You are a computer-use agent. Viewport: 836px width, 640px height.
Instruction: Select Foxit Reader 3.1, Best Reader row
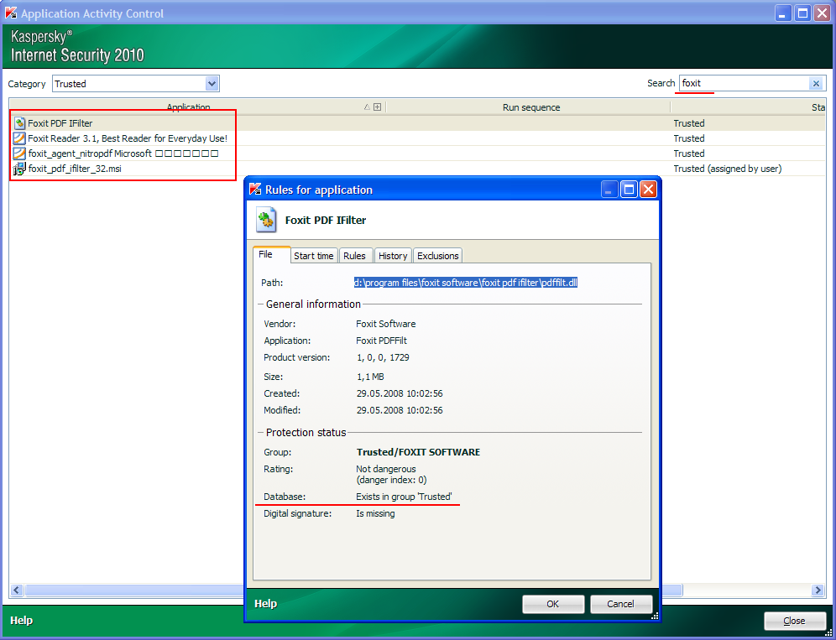pos(417,138)
